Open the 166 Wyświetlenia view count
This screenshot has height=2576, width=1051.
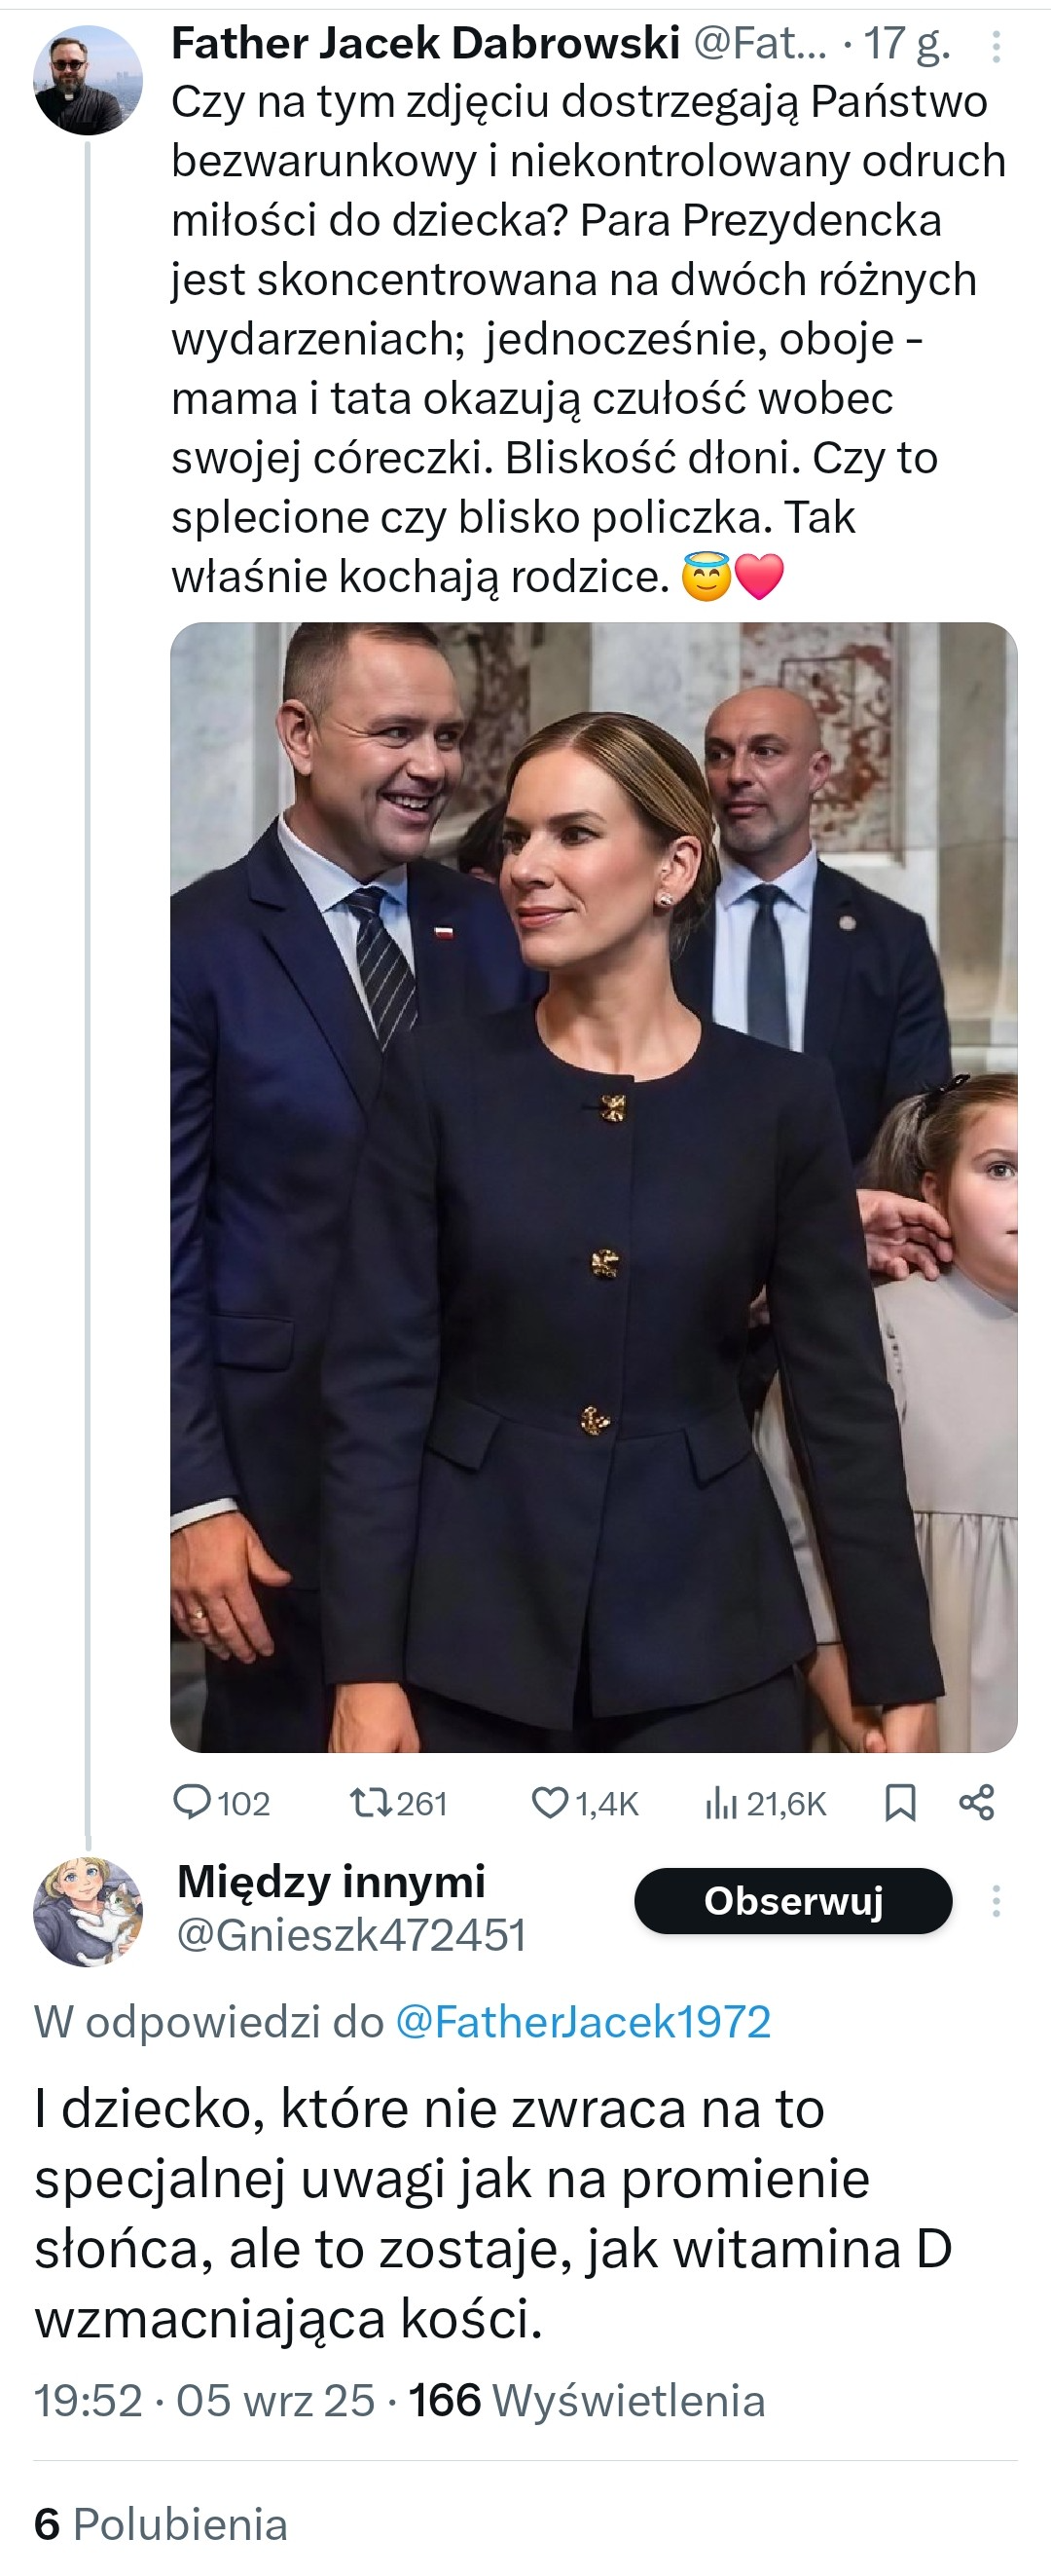(x=588, y=2400)
